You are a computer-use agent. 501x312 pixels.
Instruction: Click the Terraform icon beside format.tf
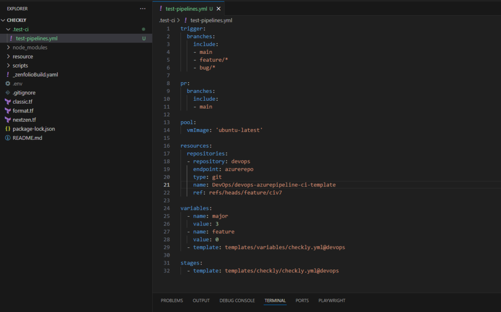[8, 111]
